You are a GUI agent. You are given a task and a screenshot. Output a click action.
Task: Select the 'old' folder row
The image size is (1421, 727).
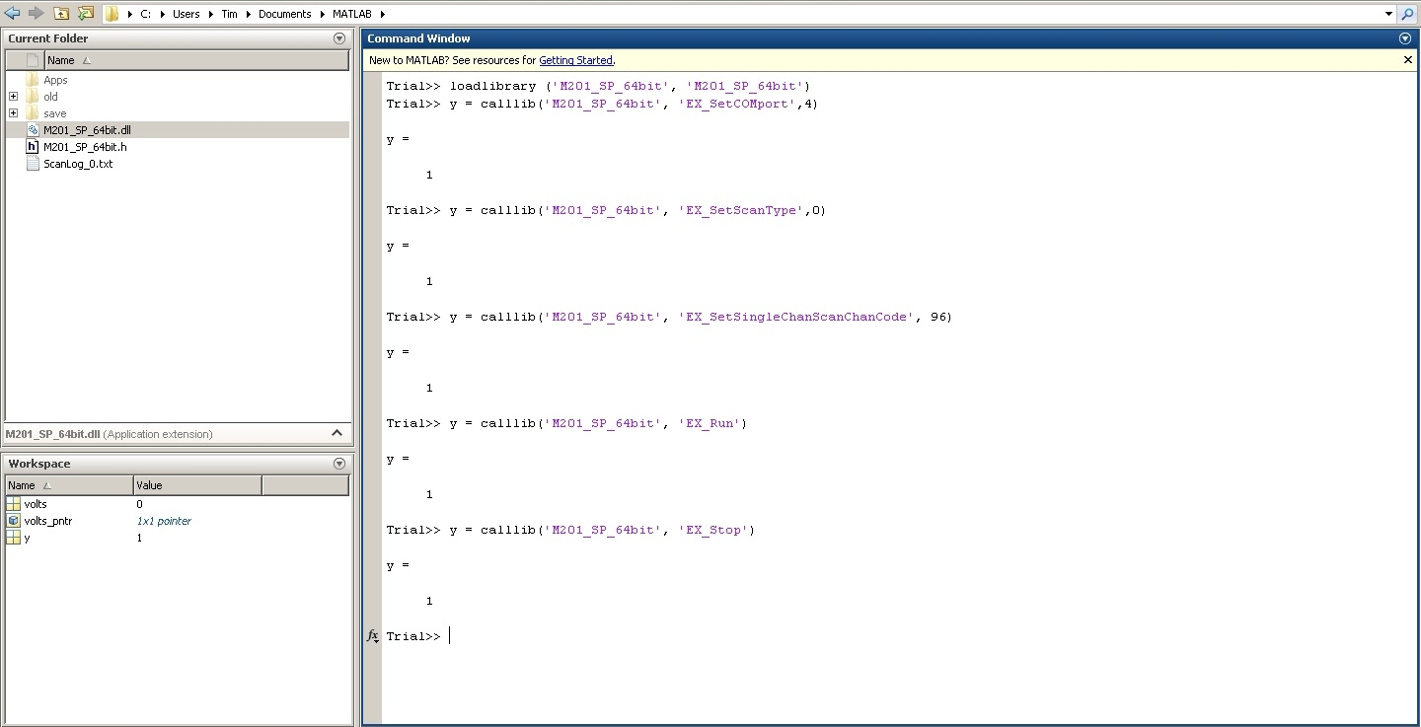click(178, 97)
